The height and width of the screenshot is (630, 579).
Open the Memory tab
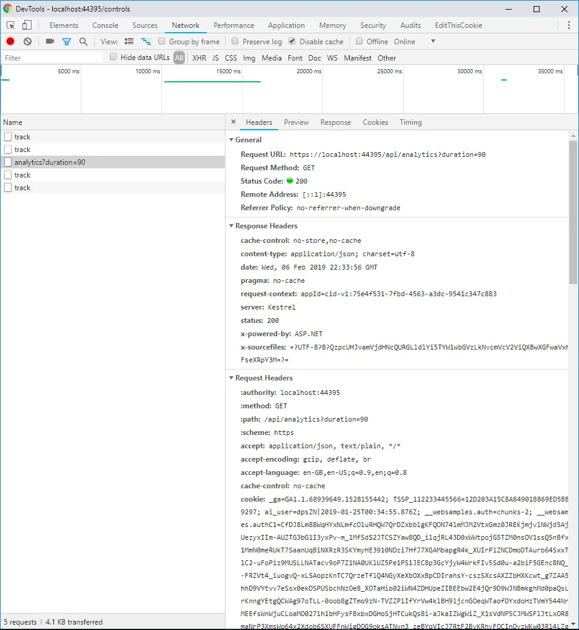[x=332, y=25]
